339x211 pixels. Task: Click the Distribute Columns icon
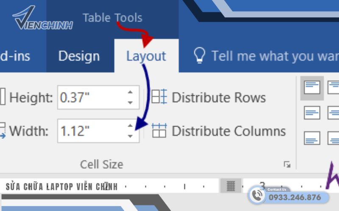159,130
